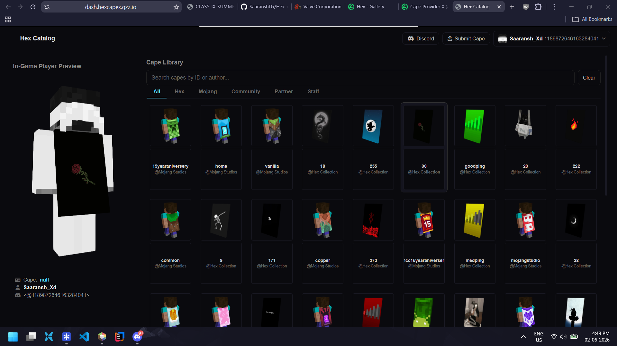The height and width of the screenshot is (346, 617).
Task: Click the upload icon beside Submit Cape
Action: [x=450, y=38]
